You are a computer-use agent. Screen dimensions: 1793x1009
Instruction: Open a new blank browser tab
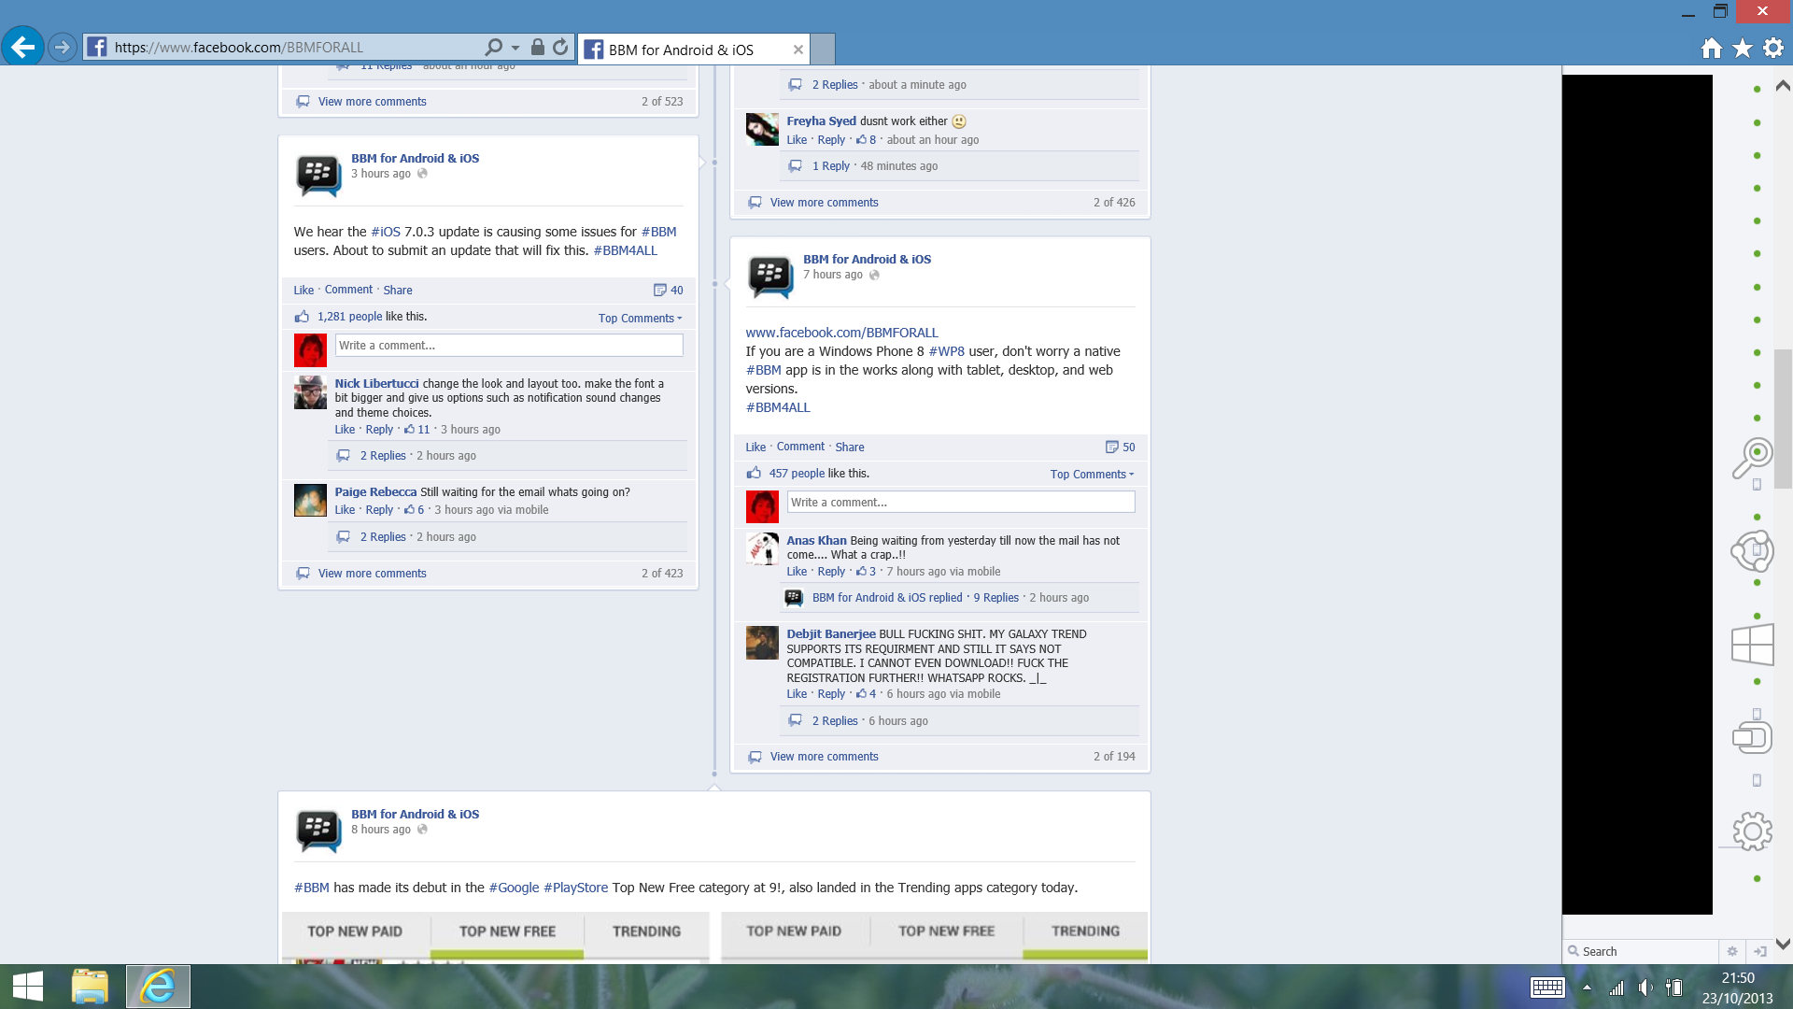tap(823, 50)
